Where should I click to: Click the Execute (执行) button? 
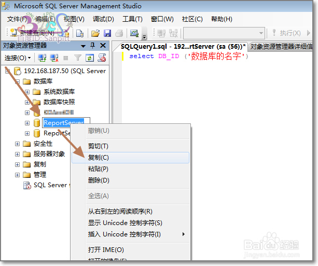(287, 33)
